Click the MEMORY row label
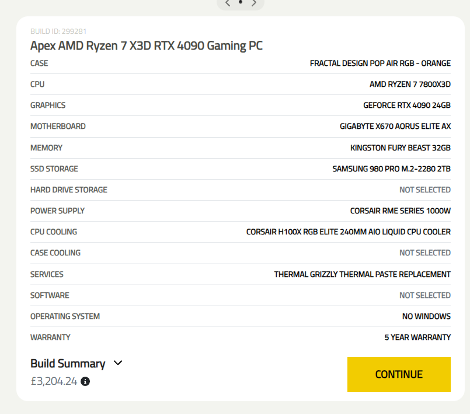The image size is (470, 414). pyautogui.click(x=47, y=148)
